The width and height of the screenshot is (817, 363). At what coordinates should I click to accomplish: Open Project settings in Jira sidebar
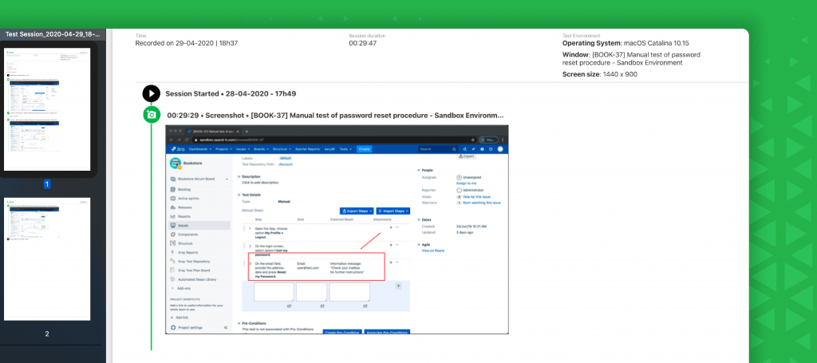coord(190,328)
